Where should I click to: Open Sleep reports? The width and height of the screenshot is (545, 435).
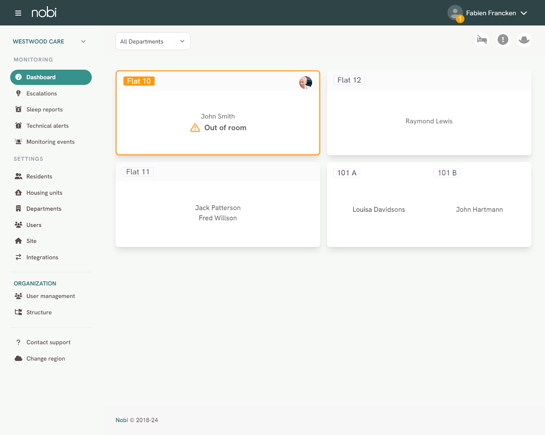pos(44,109)
